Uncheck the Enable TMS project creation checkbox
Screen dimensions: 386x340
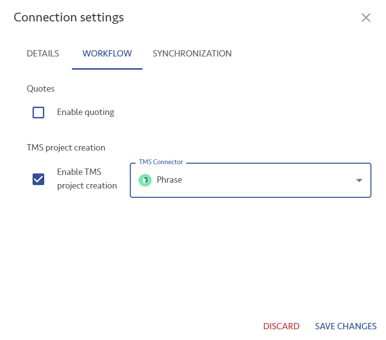[38, 179]
